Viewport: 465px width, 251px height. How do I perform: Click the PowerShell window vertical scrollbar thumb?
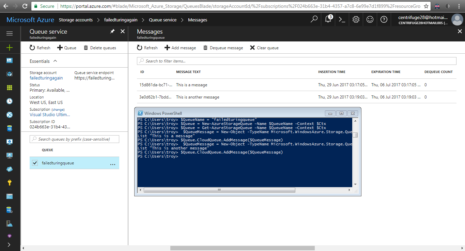(355, 135)
